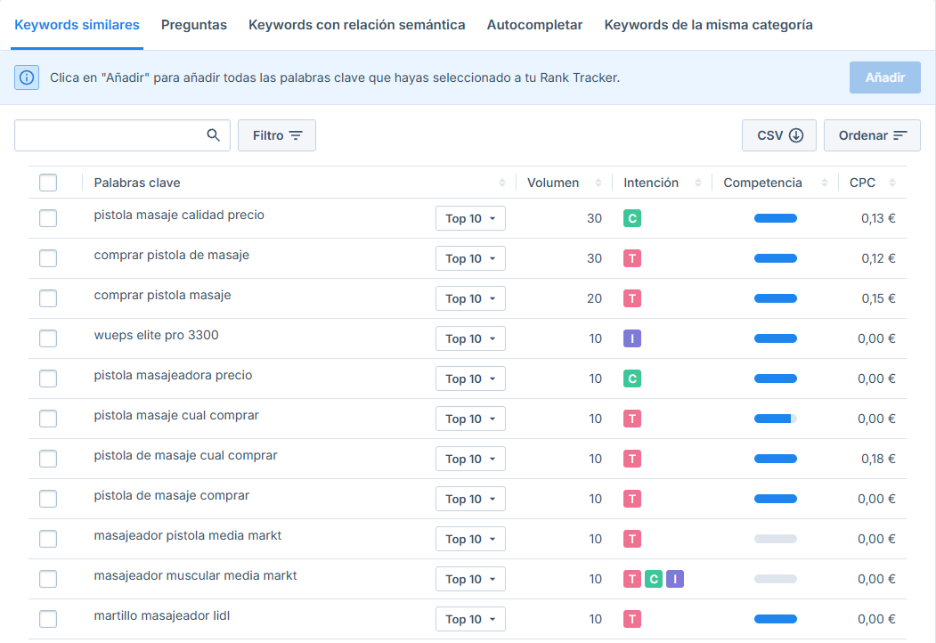Sort by CPC column arrows
936x643 pixels.
pyautogui.click(x=891, y=183)
